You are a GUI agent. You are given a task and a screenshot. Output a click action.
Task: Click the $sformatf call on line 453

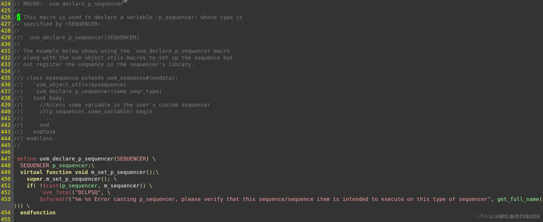[x=54, y=199]
